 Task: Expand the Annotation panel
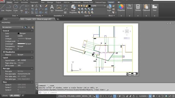[x=59, y=16]
